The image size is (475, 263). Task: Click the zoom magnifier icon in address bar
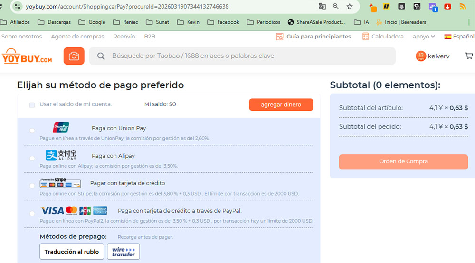[x=336, y=7]
